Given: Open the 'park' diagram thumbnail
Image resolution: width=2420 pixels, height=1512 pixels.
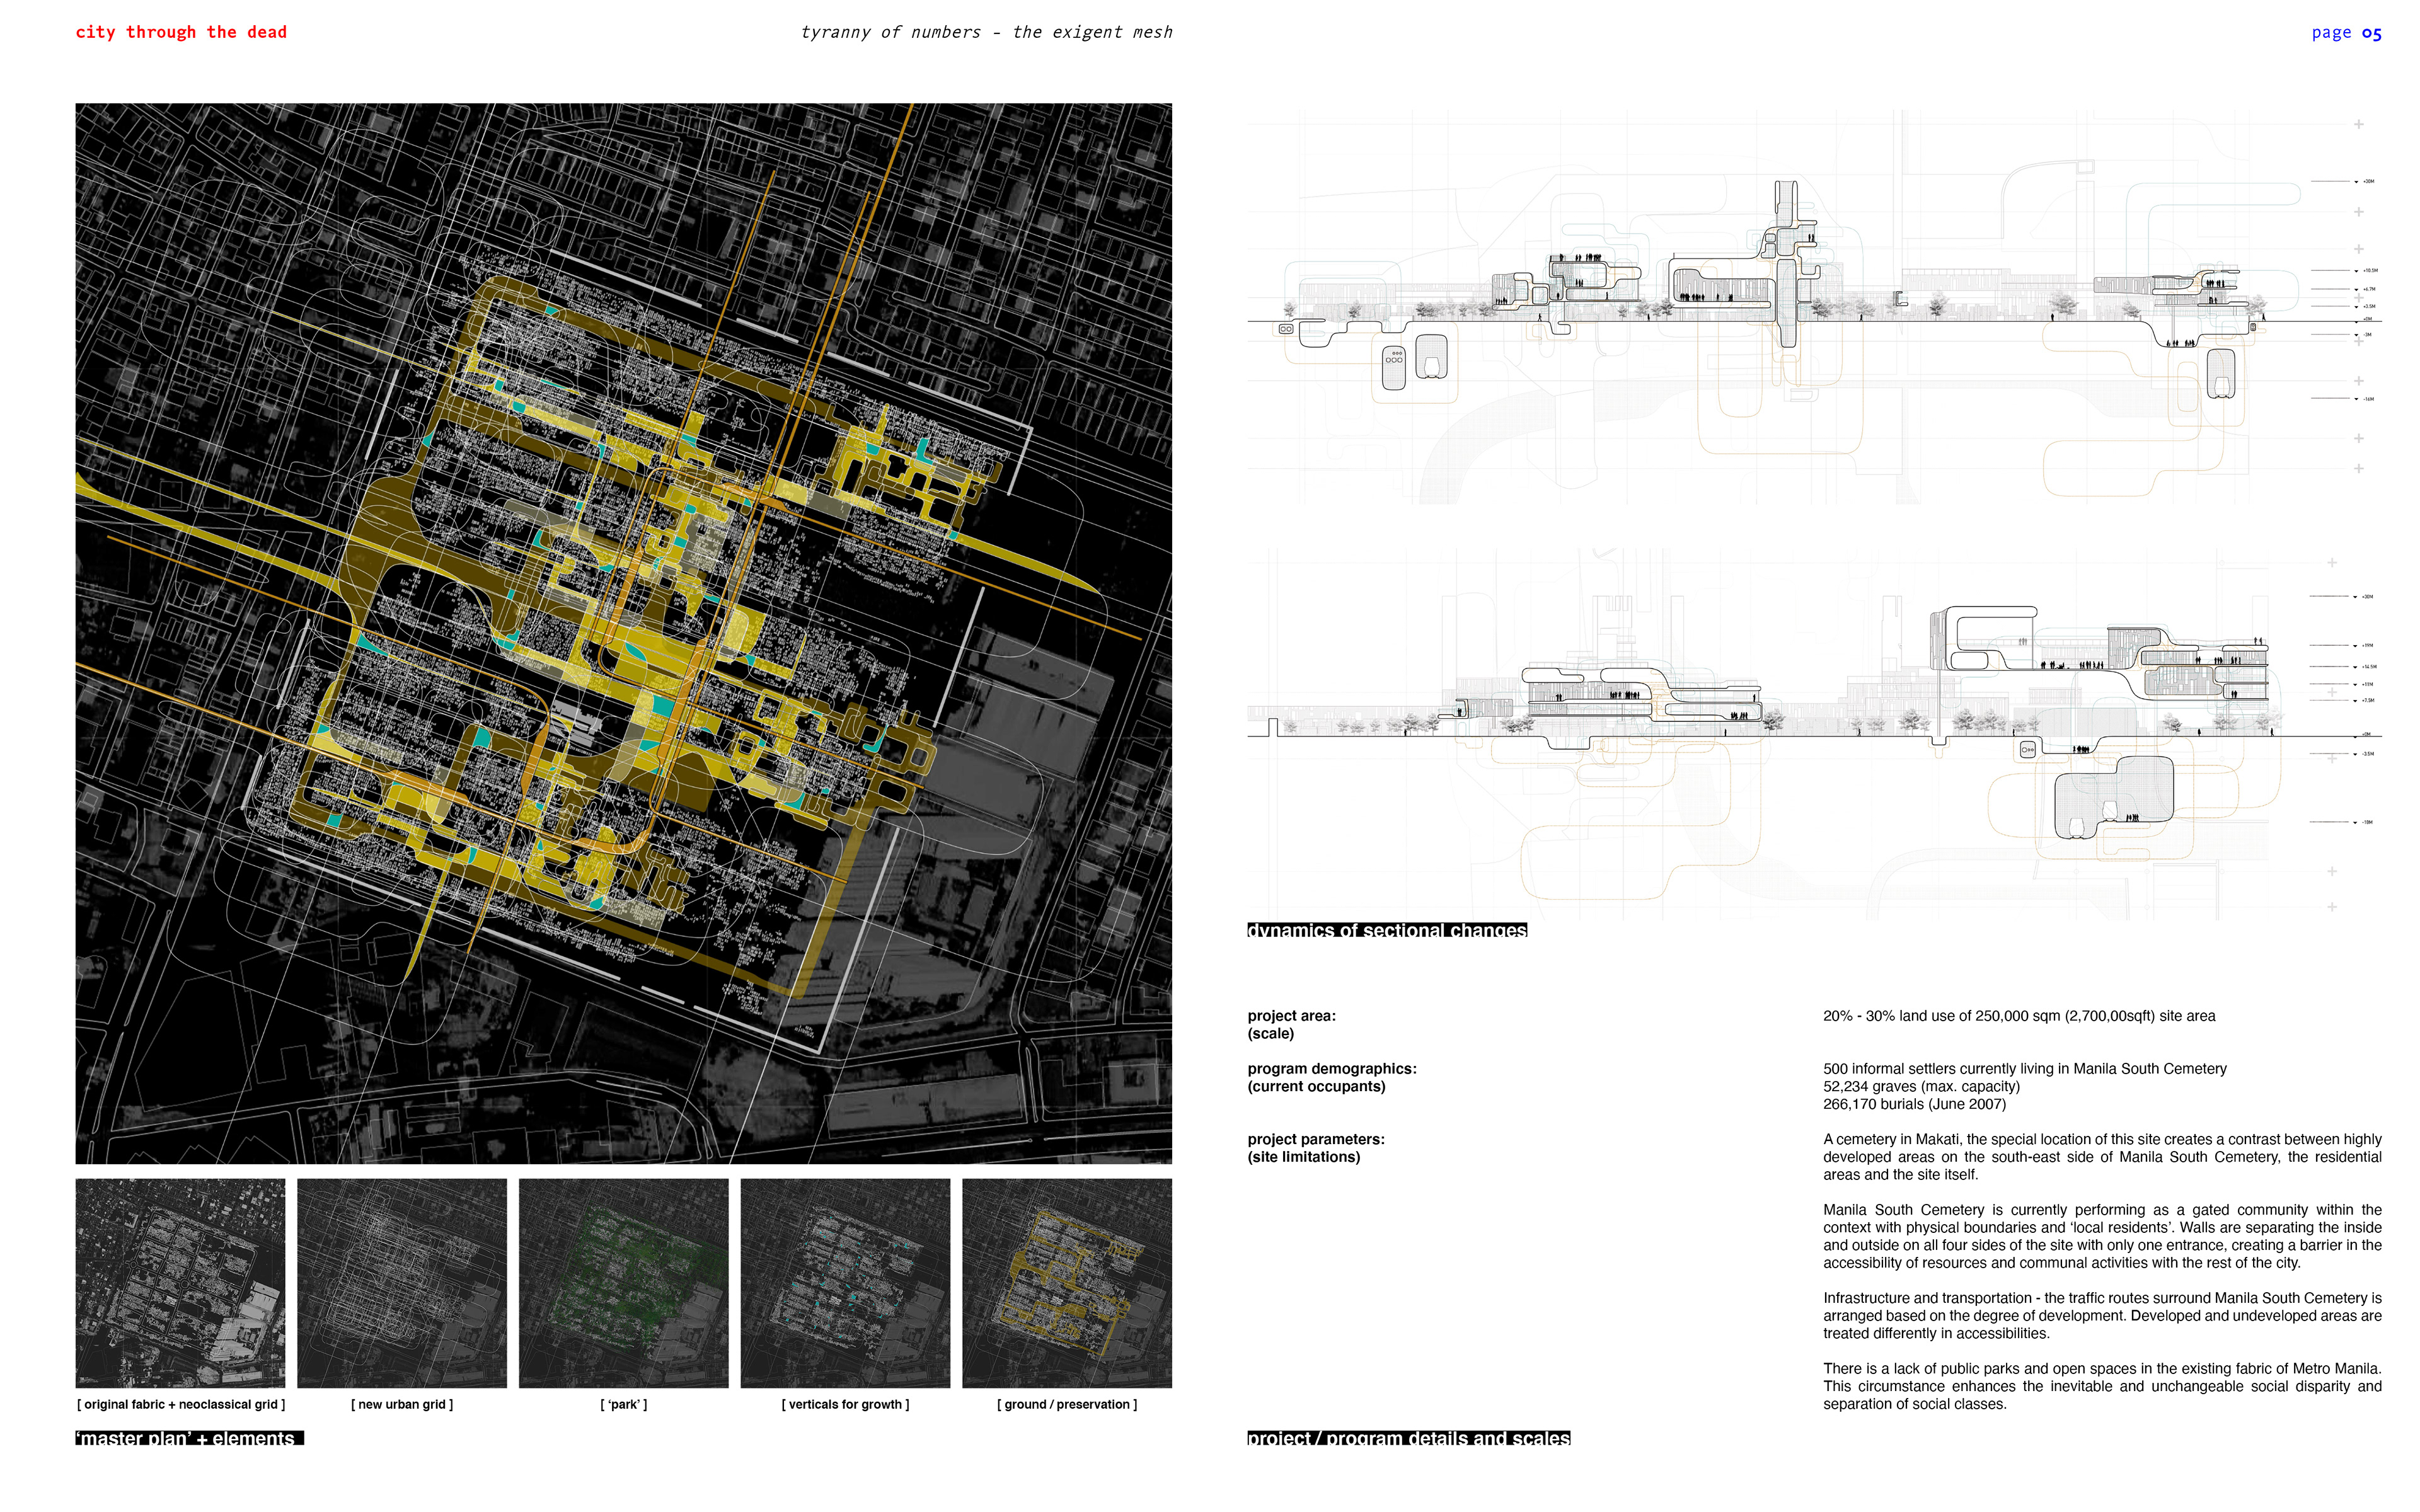Looking at the screenshot, I should tap(623, 1282).
